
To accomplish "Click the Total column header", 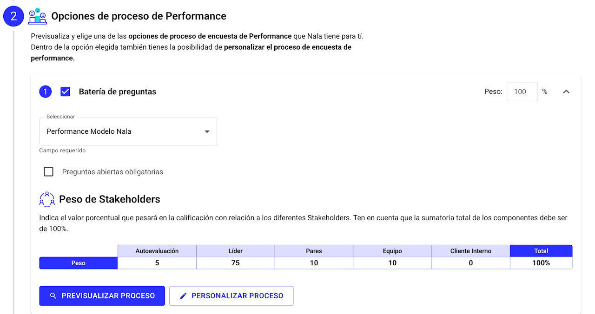I will click(541, 251).
